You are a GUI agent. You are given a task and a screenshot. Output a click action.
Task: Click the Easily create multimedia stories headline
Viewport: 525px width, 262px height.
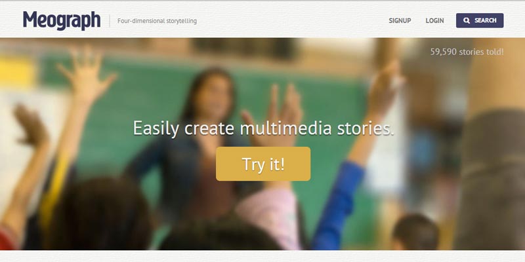264,128
